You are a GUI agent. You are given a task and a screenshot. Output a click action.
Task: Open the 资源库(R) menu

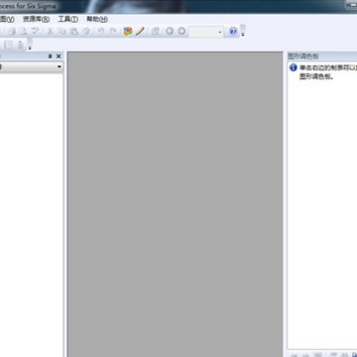pyautogui.click(x=36, y=19)
